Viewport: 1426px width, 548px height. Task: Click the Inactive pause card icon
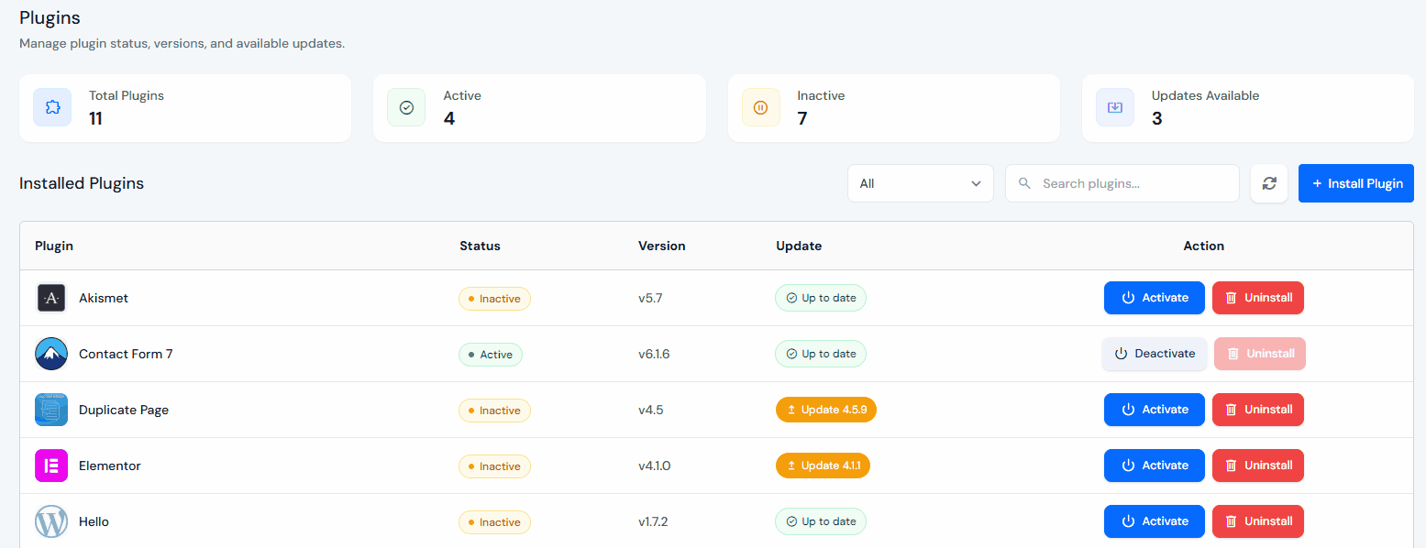[x=760, y=107]
